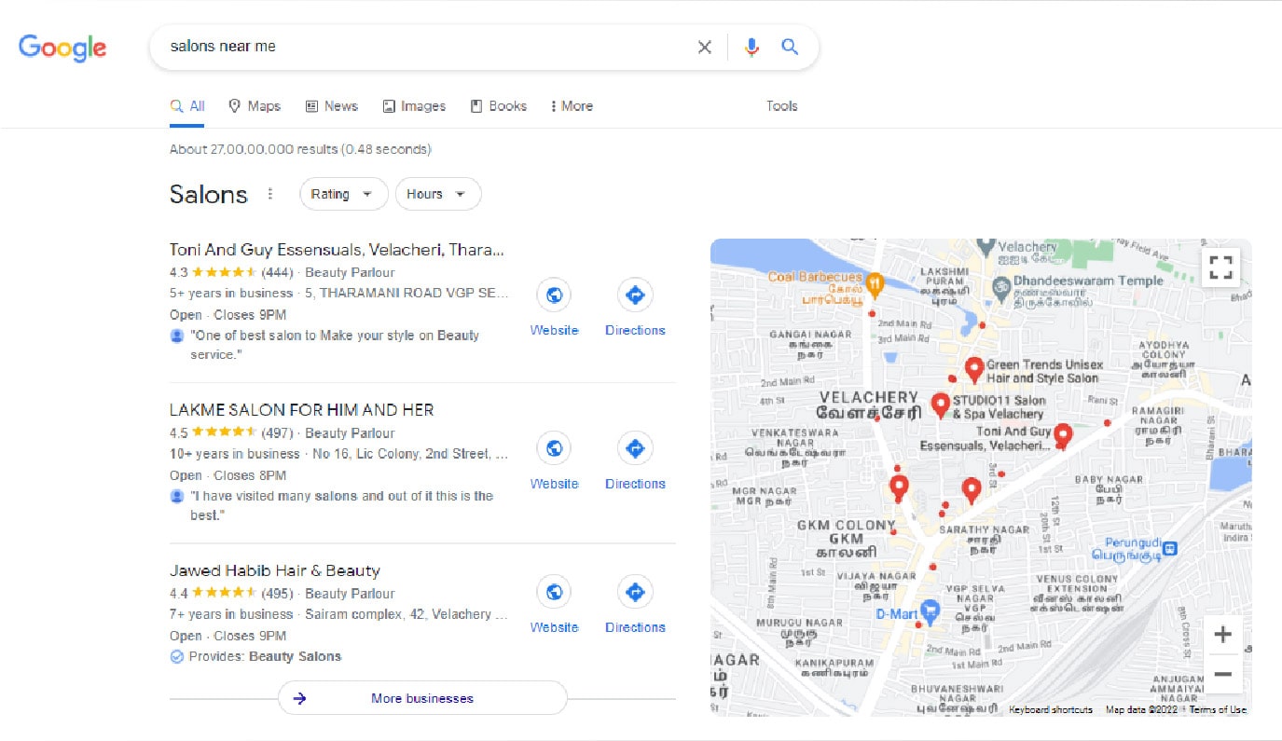Viewport: 1282px width, 741px height.
Task: Open Jawed Habib Hair & Beauty listing
Action: coord(275,570)
